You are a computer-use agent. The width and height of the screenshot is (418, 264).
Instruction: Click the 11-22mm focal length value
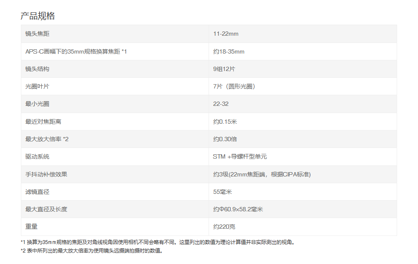coord(226,34)
